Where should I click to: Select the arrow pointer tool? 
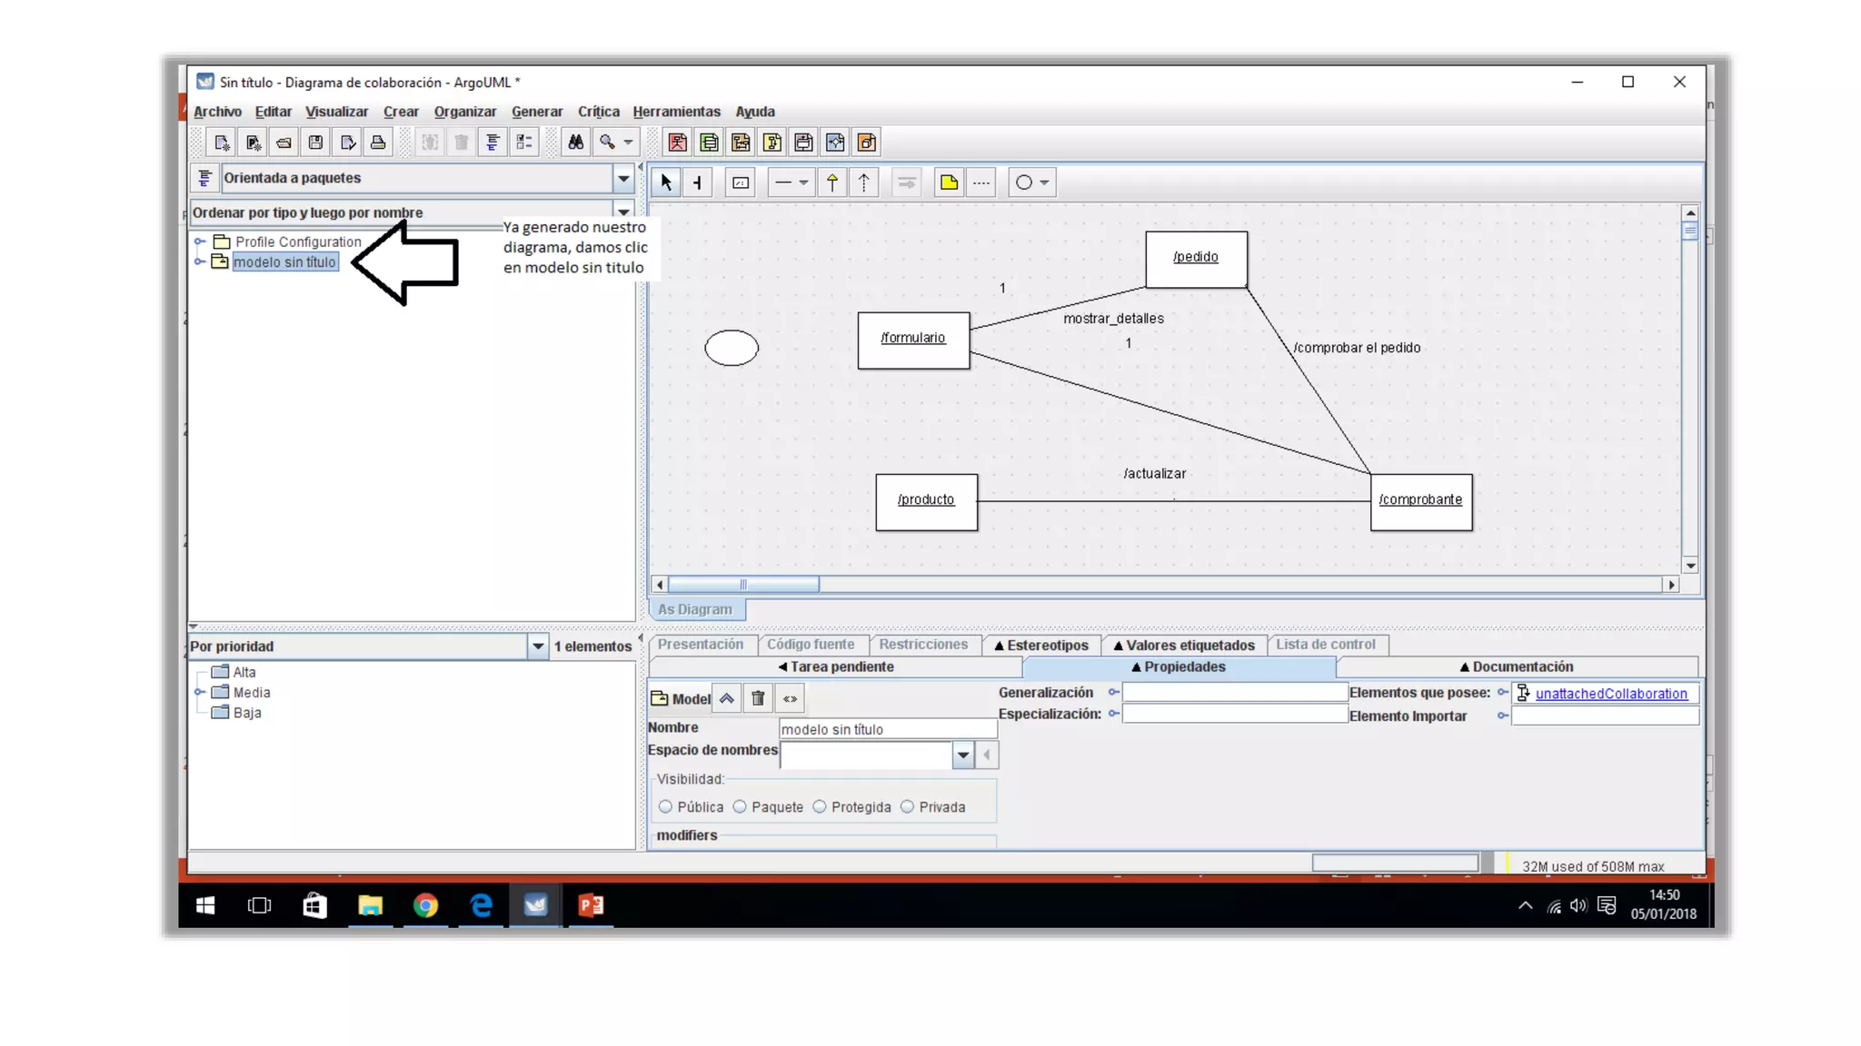[x=666, y=183]
